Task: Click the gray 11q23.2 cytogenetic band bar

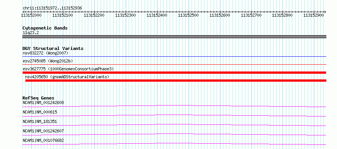Action: pyautogui.click(x=175, y=37)
